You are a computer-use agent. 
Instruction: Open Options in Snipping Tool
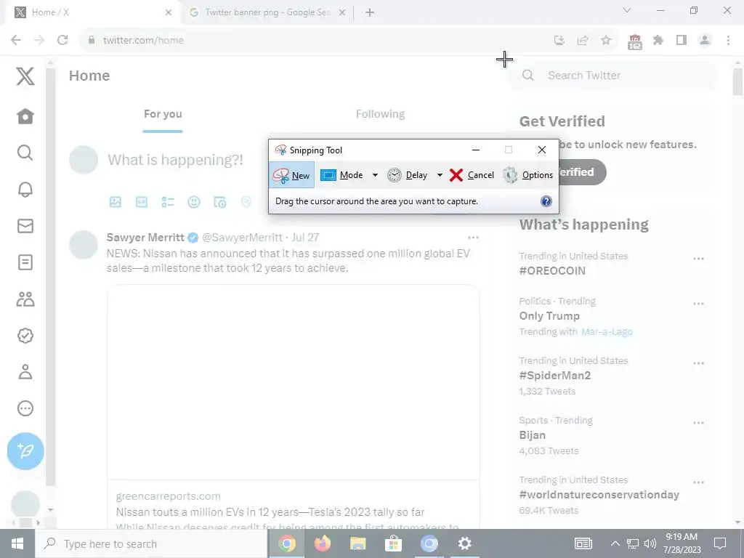point(527,175)
